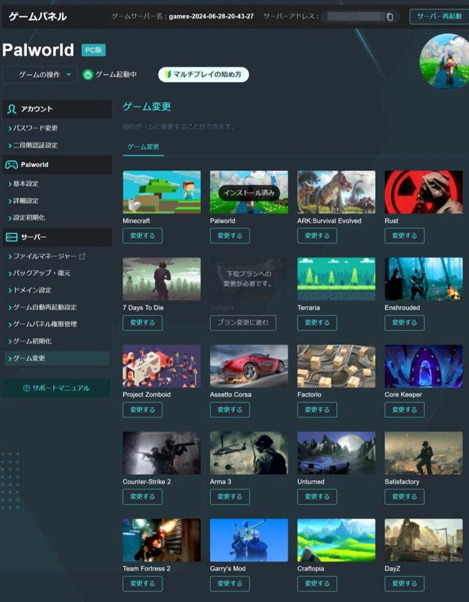
Task: Click the 7 Days To Die thumbnail
Action: pos(162,279)
